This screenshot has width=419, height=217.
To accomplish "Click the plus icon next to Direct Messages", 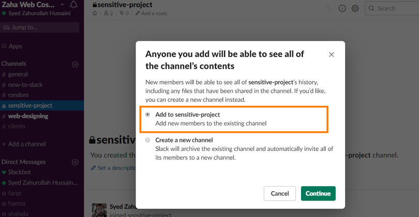I will point(75,162).
